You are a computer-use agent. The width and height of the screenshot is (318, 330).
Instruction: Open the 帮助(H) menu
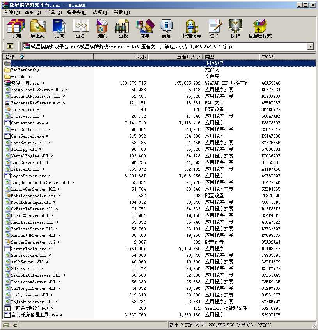click(122, 12)
